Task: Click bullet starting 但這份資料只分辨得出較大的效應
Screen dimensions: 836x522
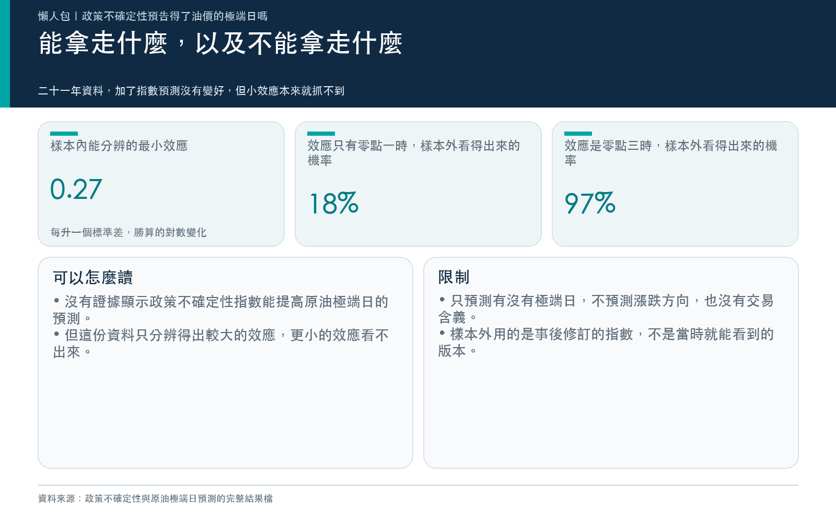Action: pyautogui.click(x=220, y=343)
